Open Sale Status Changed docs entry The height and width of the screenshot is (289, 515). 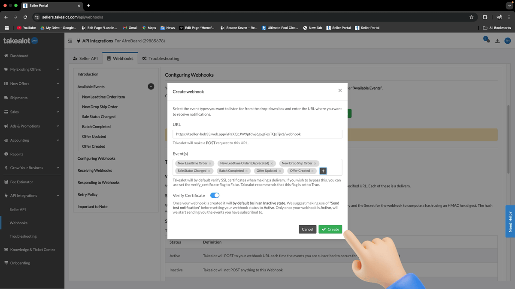99,116
